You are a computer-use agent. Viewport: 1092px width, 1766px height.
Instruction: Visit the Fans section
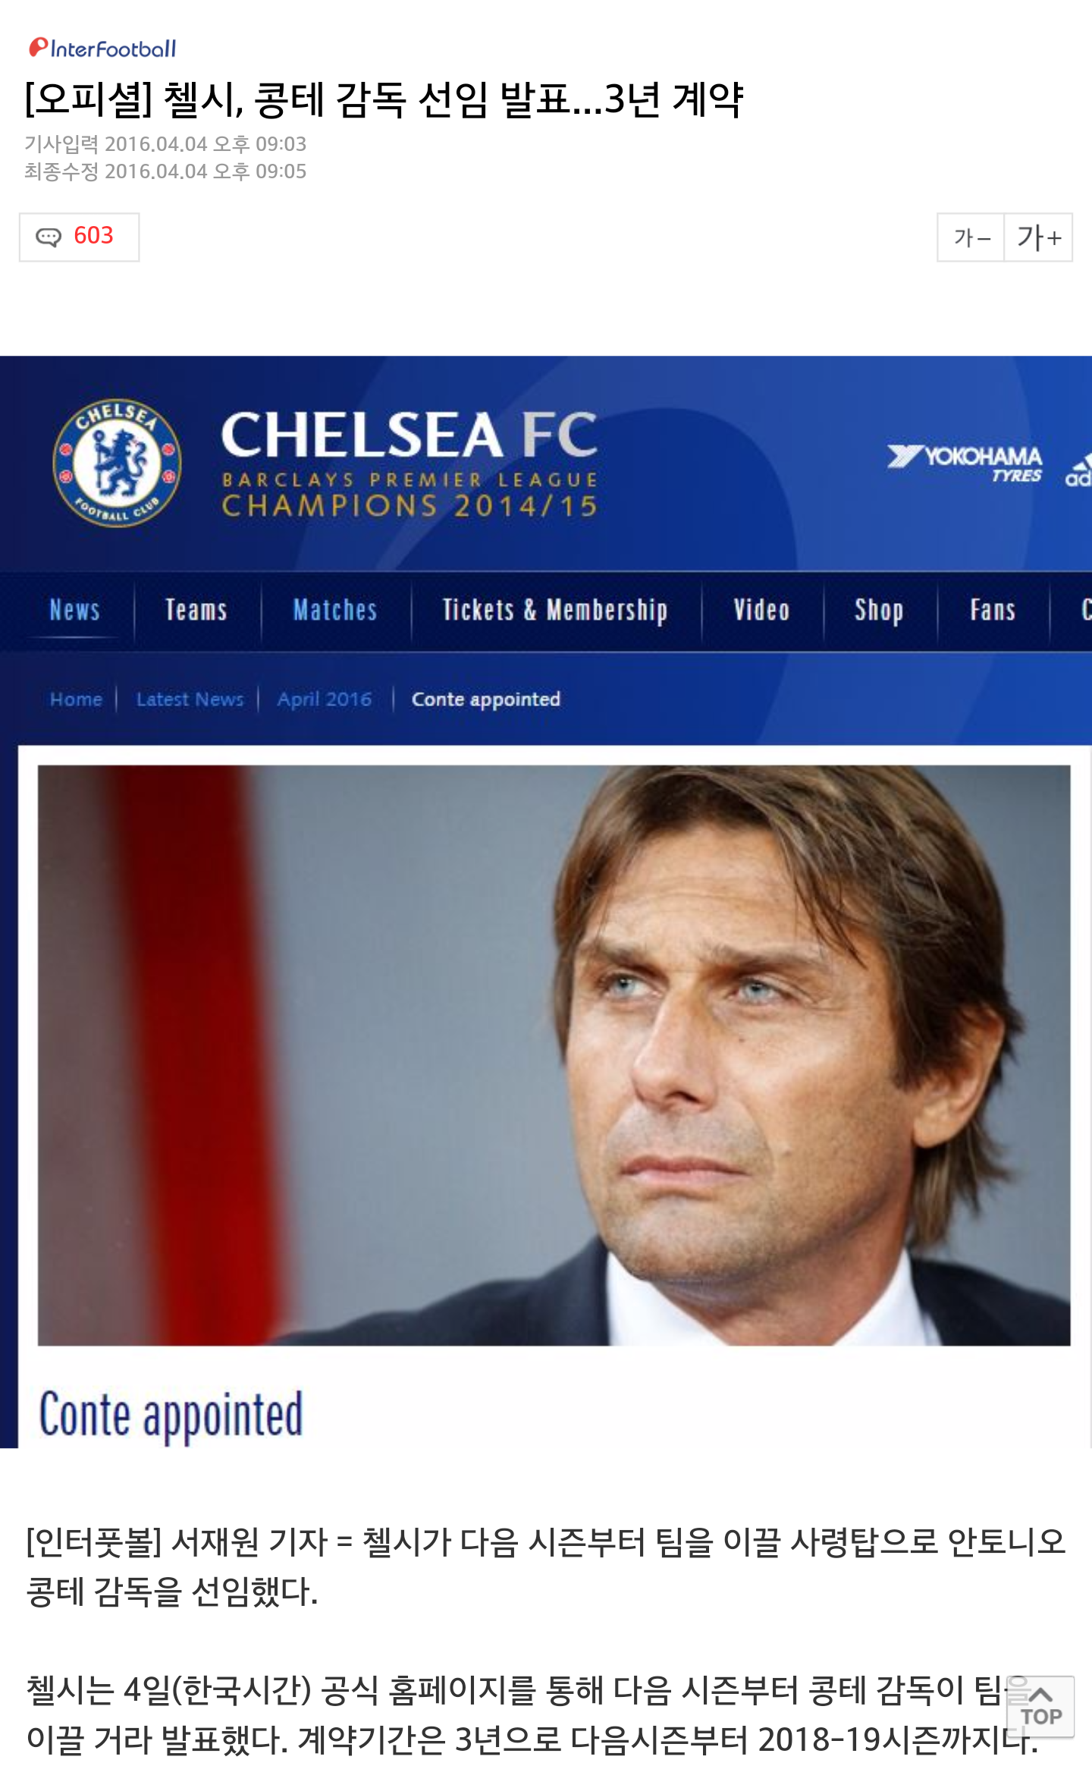tap(993, 610)
